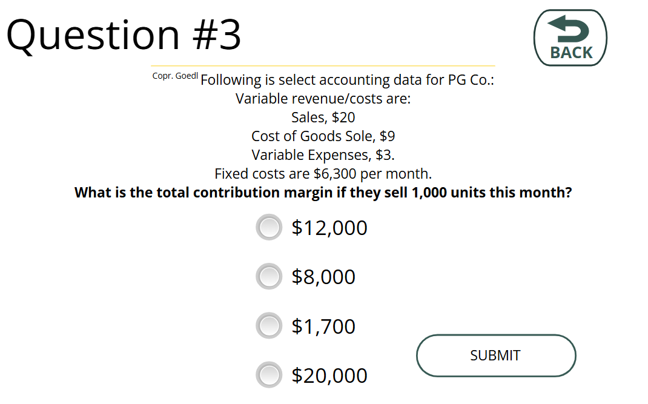Select the $8,000 answer option
The height and width of the screenshot is (404, 648).
point(269,277)
